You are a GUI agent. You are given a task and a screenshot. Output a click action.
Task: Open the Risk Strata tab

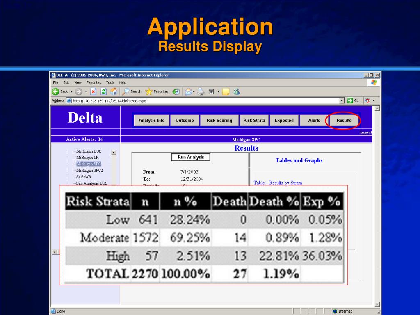click(254, 120)
